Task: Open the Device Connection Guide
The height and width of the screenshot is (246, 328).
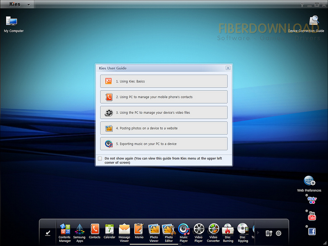Action: (x=306, y=24)
